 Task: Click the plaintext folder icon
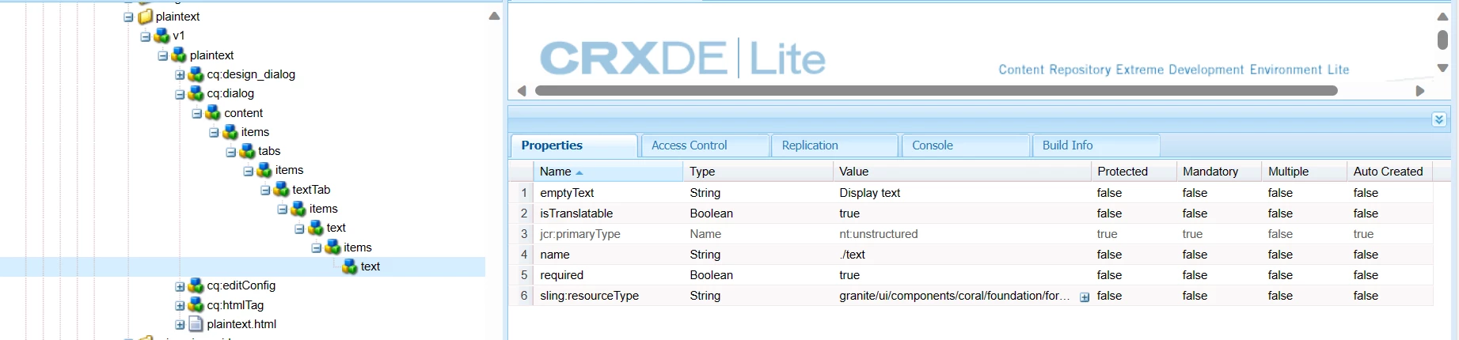click(x=146, y=17)
